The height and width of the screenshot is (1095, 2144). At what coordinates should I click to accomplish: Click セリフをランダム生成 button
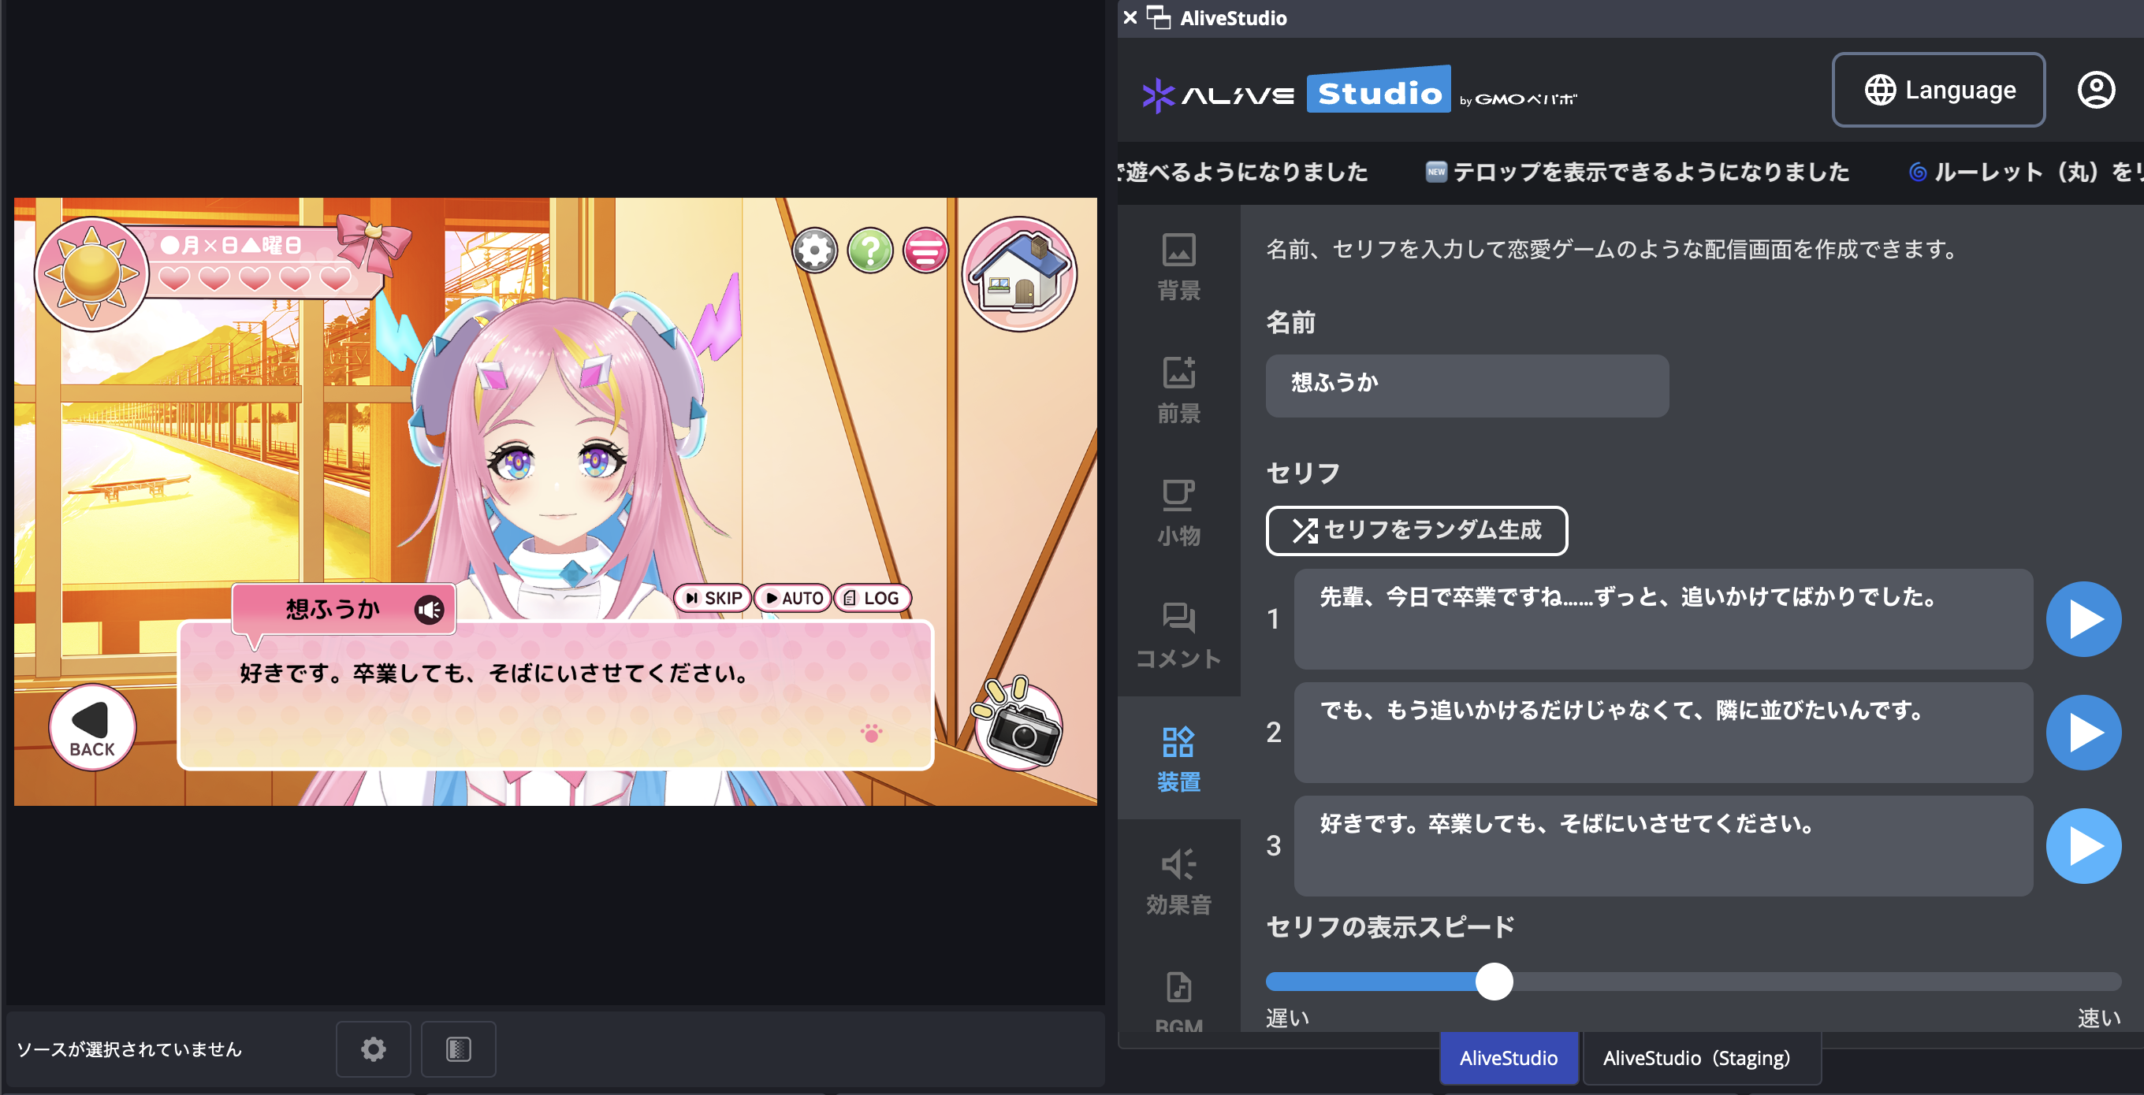click(x=1416, y=530)
